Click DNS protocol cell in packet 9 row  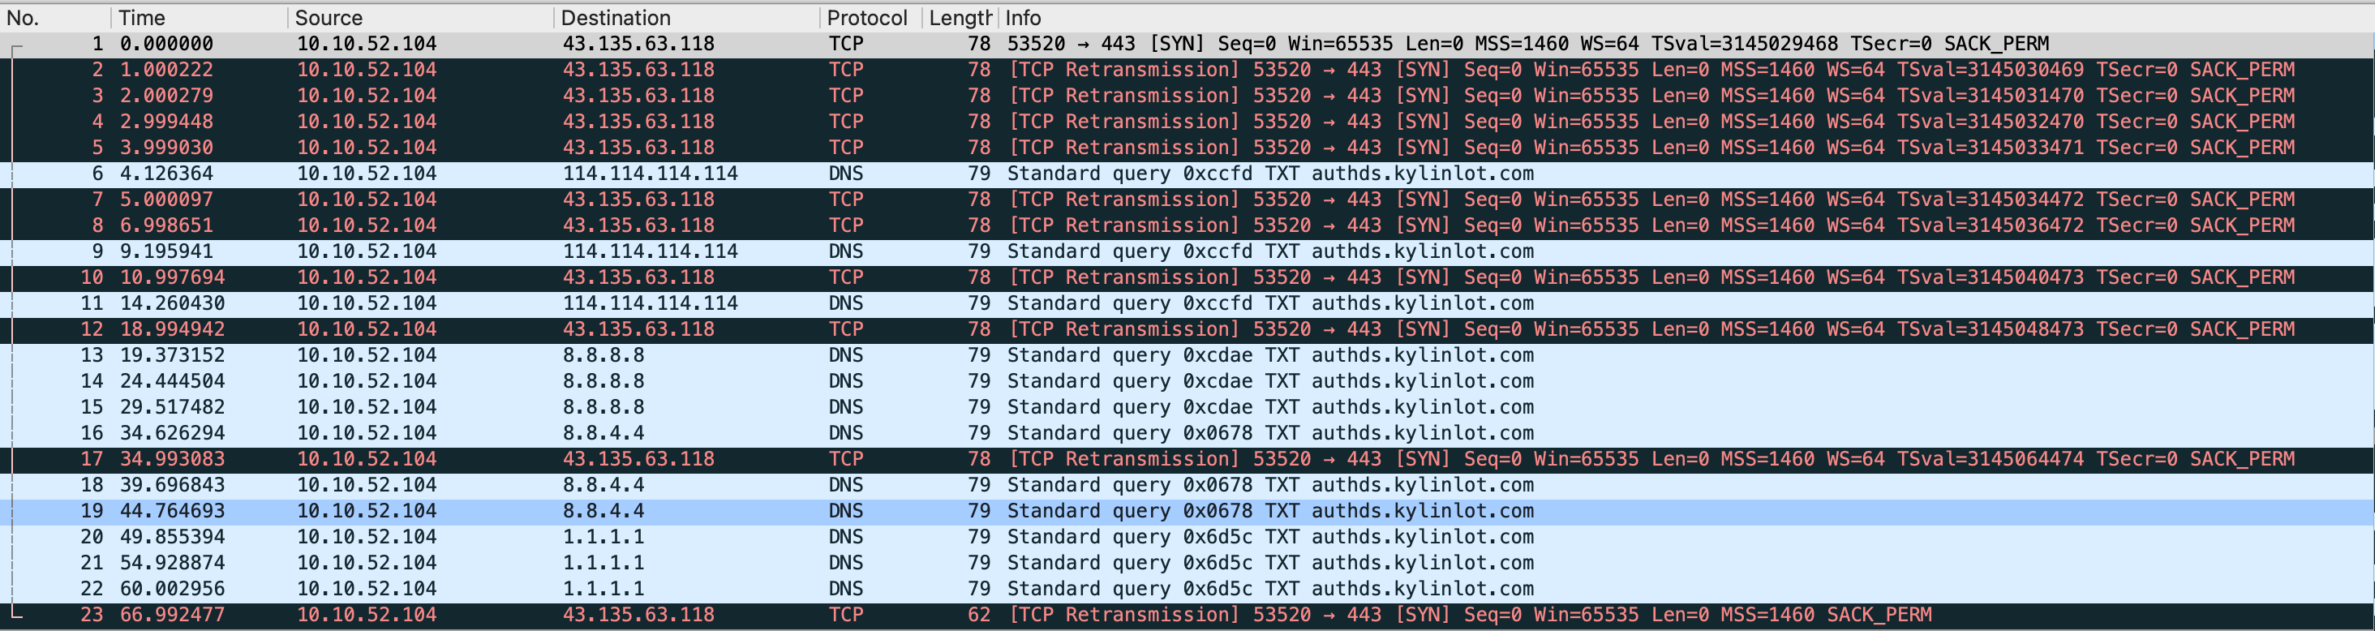[846, 252]
